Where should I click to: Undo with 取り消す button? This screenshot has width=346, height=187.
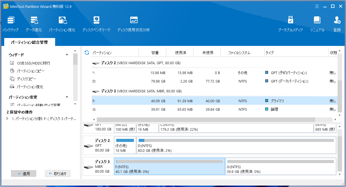(x=58, y=174)
